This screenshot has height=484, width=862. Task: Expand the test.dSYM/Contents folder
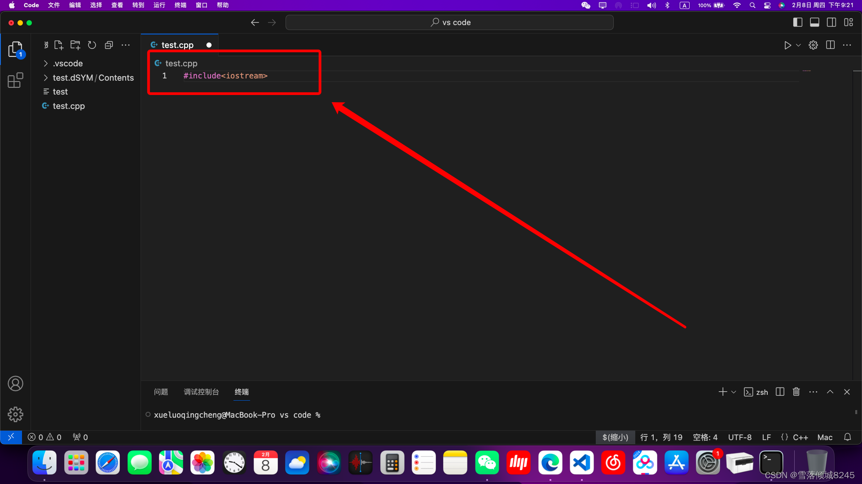[x=93, y=78]
